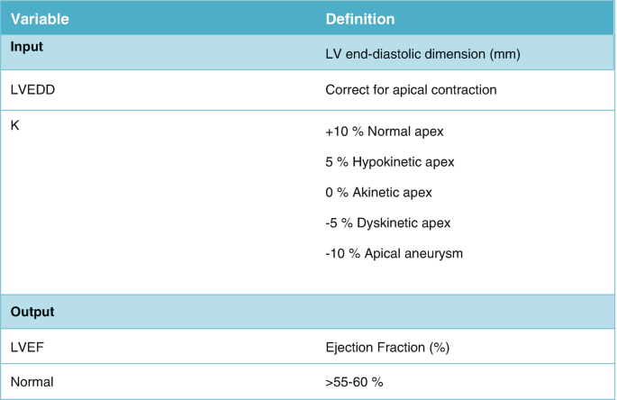This screenshot has width=617, height=400.
Task: Click the Variable column header
Action: pos(41,19)
